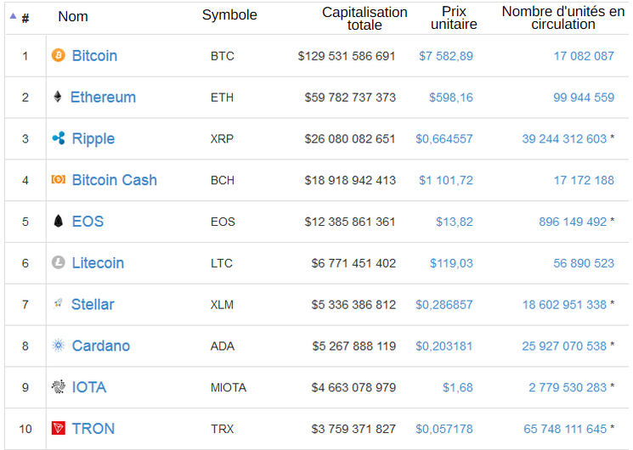Screen dimensions: 633x450
Task: Click the Ripple blue logo icon
Action: pos(58,138)
